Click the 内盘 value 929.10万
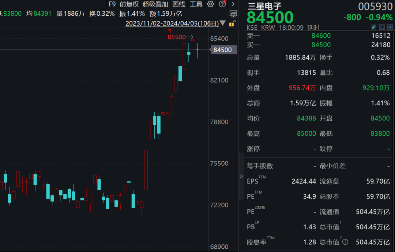395x252 pixels. (x=376, y=88)
